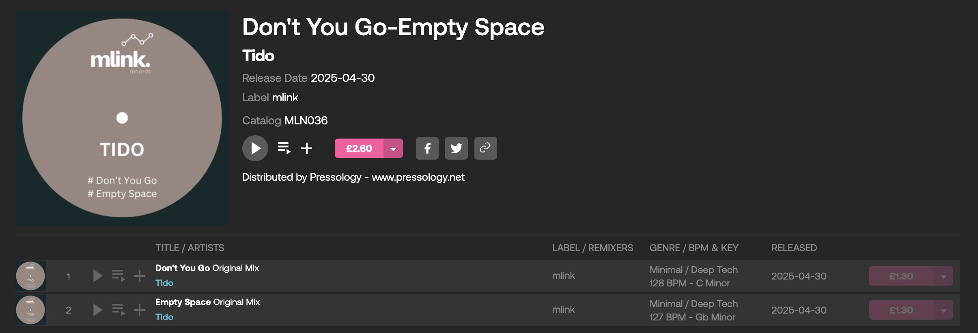The image size is (978, 333).
Task: Add track 2 with plus icon
Action: 140,310
